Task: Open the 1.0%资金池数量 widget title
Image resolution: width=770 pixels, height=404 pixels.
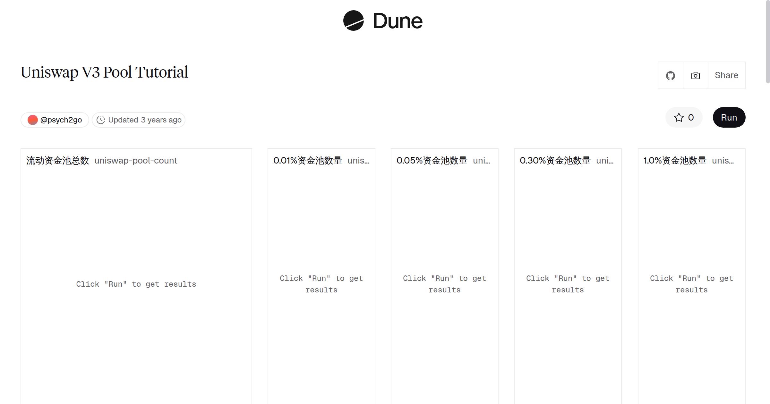Action: (675, 161)
